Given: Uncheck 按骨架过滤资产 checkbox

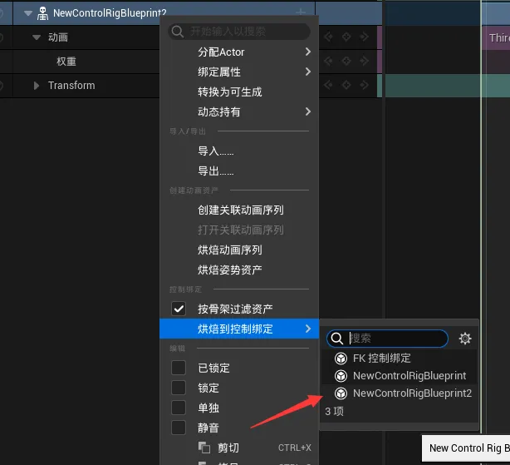Looking at the screenshot, I should tap(179, 309).
